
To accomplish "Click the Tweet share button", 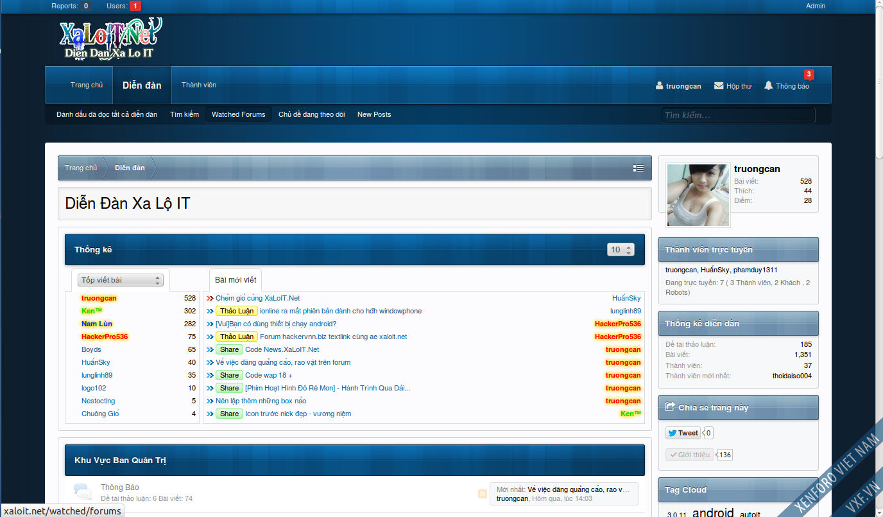I will [683, 433].
